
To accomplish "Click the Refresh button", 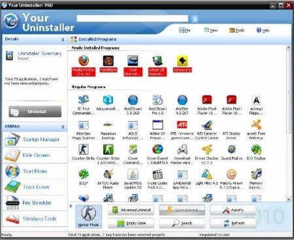I will click(x=233, y=223).
